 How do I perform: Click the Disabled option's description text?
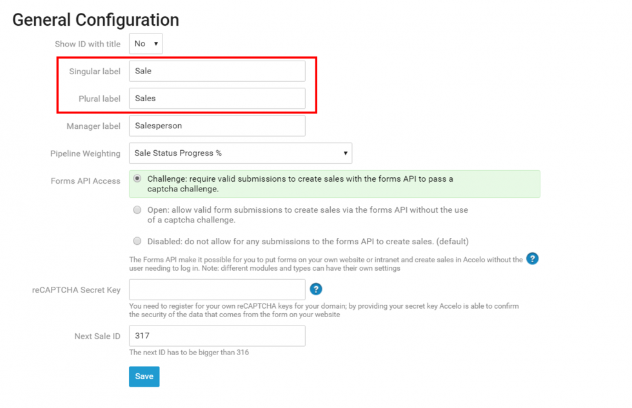(x=308, y=241)
